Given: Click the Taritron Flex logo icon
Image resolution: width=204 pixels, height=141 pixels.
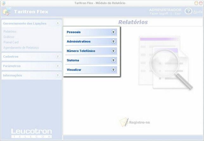Looking at the screenshot, I should (x=7, y=11).
